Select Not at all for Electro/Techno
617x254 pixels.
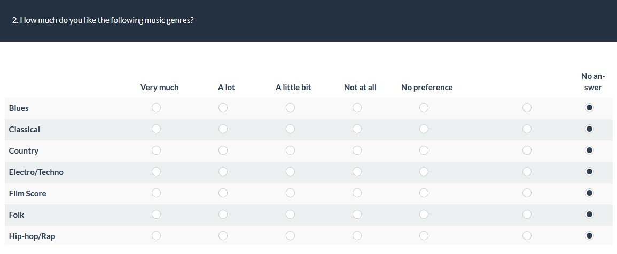point(357,172)
